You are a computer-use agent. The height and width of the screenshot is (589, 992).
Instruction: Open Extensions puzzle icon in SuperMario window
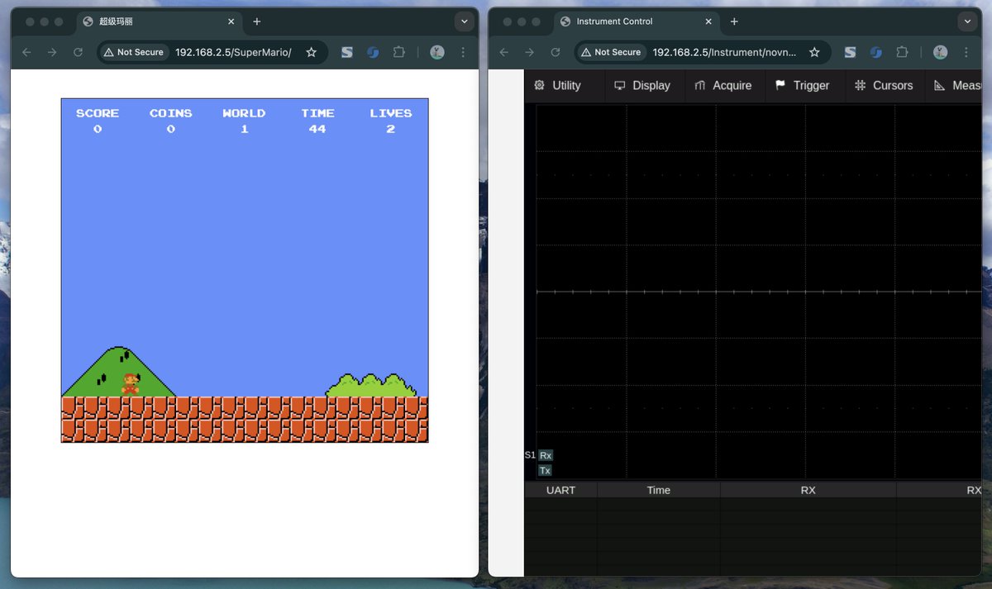[399, 52]
